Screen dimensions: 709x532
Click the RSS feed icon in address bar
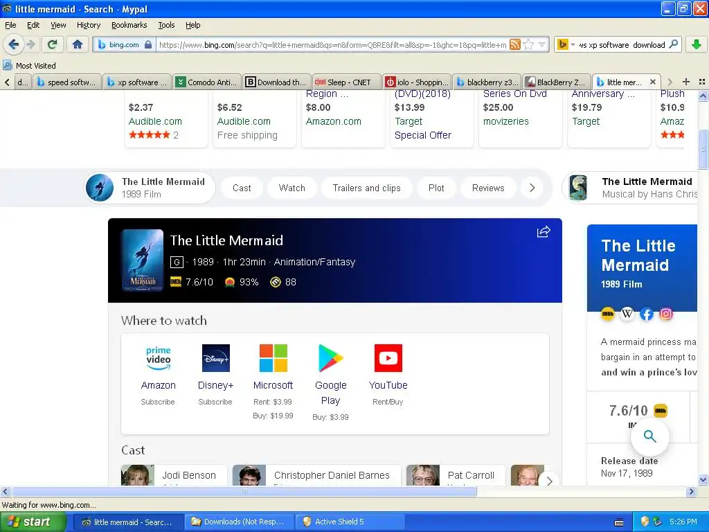click(x=514, y=44)
